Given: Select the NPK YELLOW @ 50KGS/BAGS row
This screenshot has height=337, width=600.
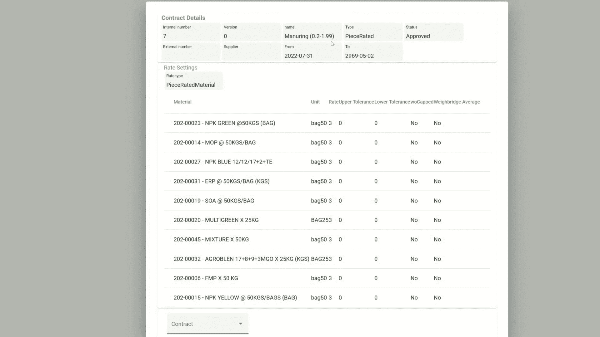Looking at the screenshot, I should point(235,298).
